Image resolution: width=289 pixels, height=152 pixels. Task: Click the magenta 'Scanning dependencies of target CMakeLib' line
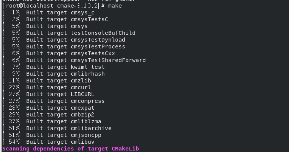coord(71,149)
